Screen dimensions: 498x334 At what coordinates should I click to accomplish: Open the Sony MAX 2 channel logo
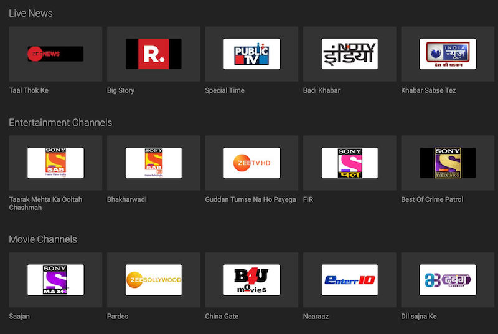coord(55,280)
